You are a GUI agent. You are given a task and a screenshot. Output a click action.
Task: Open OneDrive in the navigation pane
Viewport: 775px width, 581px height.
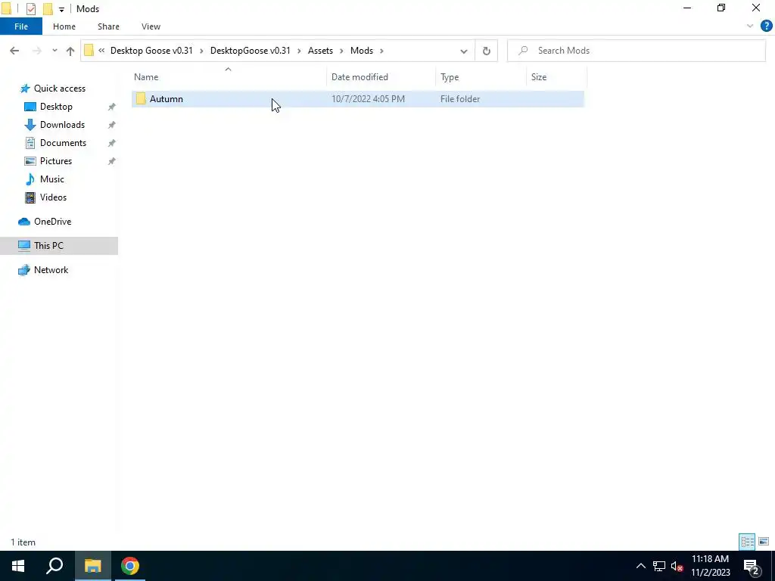pyautogui.click(x=52, y=222)
